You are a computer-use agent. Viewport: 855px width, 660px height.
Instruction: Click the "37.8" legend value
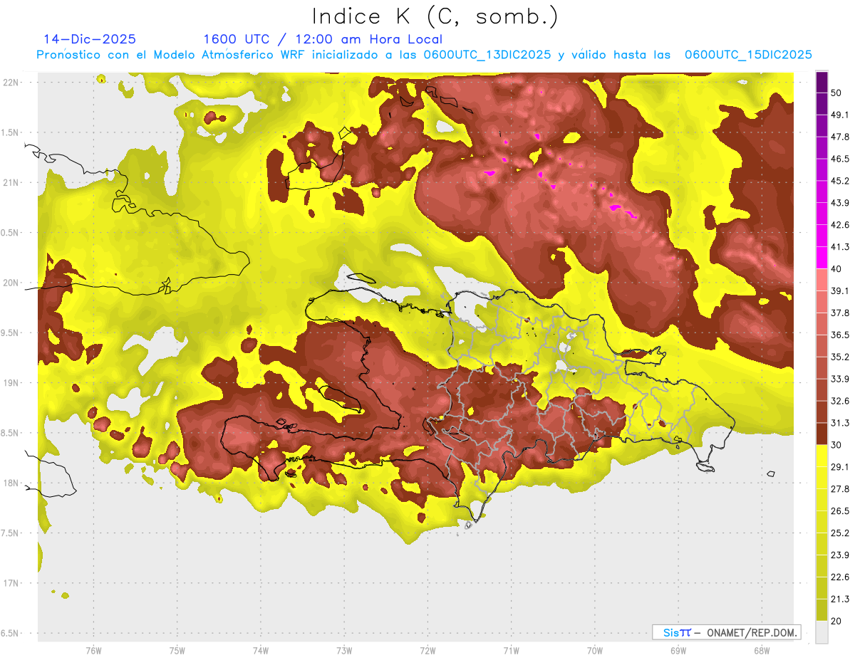(x=840, y=313)
